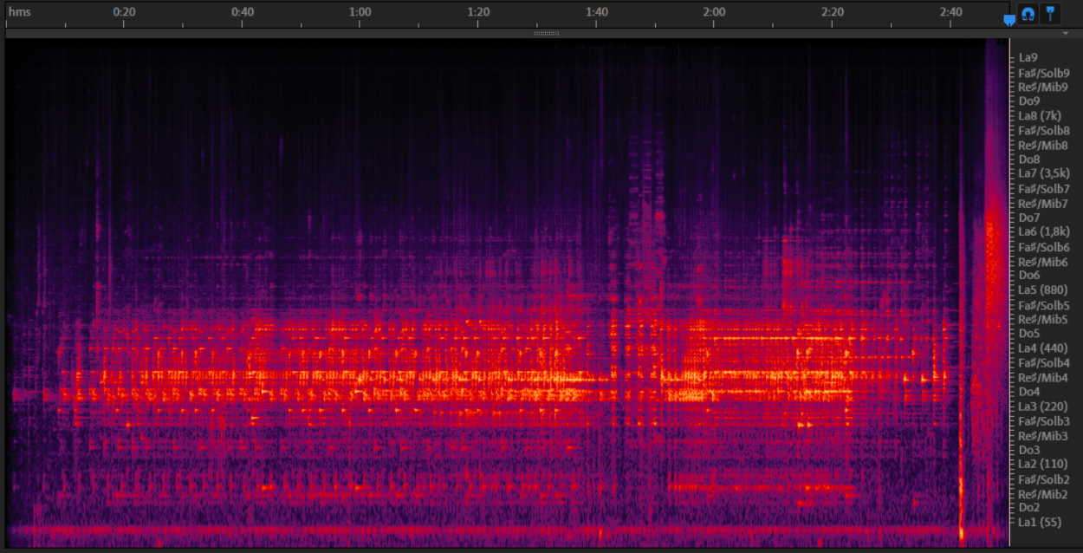Click the 1:40 mark on the ruler
Screen dimensions: 1083x553
(596, 12)
